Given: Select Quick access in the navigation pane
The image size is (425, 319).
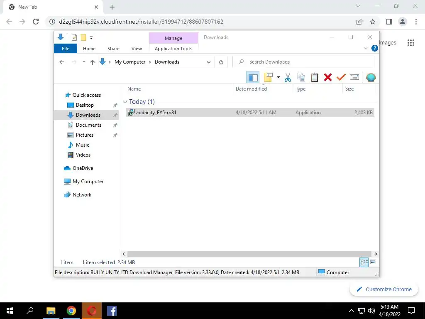Looking at the screenshot, I should coord(86,95).
